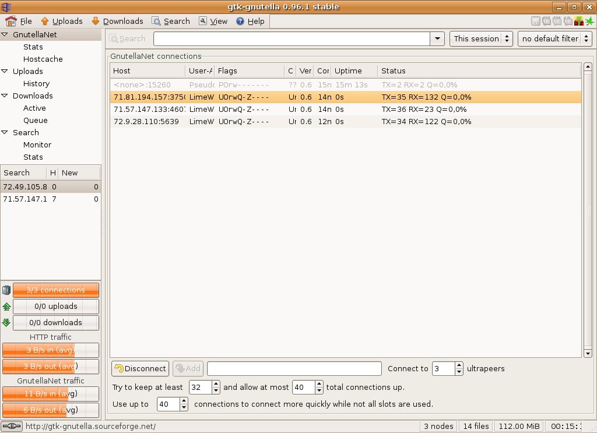
Task: Open the Search menu
Action: point(177,22)
